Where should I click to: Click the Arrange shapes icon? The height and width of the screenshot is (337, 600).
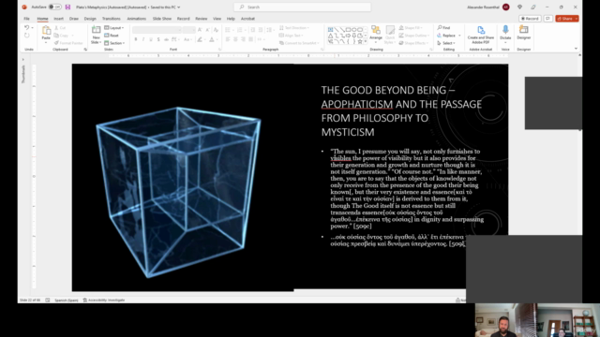[376, 33]
